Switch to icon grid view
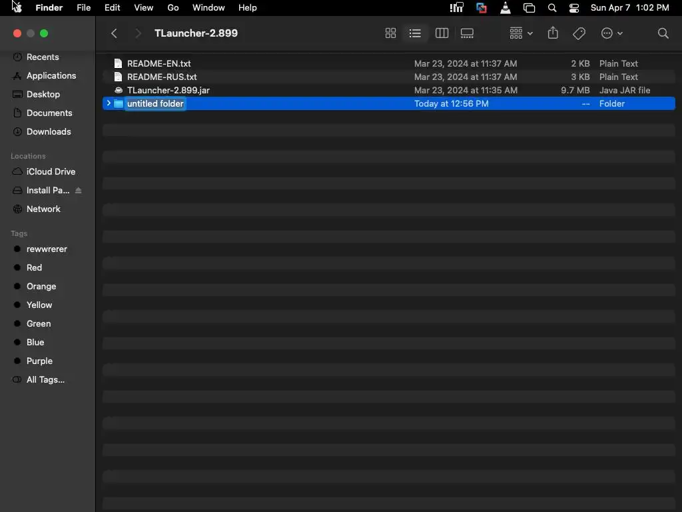The height and width of the screenshot is (512, 682). point(390,33)
